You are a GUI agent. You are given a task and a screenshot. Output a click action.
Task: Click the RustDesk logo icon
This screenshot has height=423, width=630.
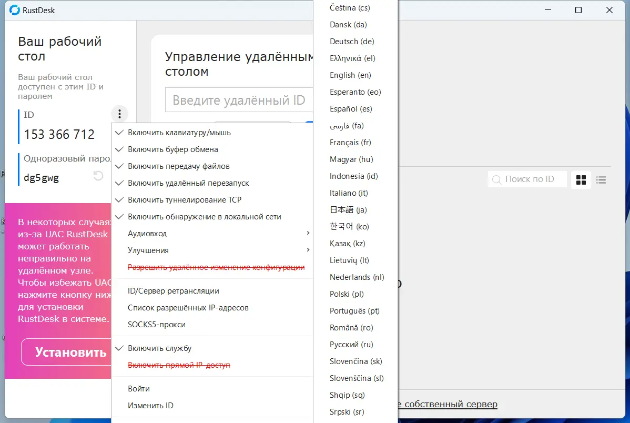pos(14,9)
